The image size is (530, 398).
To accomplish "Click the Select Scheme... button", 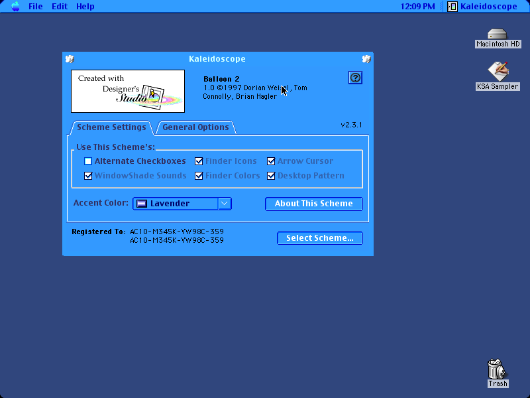I will coord(320,238).
